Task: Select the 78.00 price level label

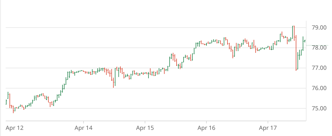Action: (x=317, y=48)
